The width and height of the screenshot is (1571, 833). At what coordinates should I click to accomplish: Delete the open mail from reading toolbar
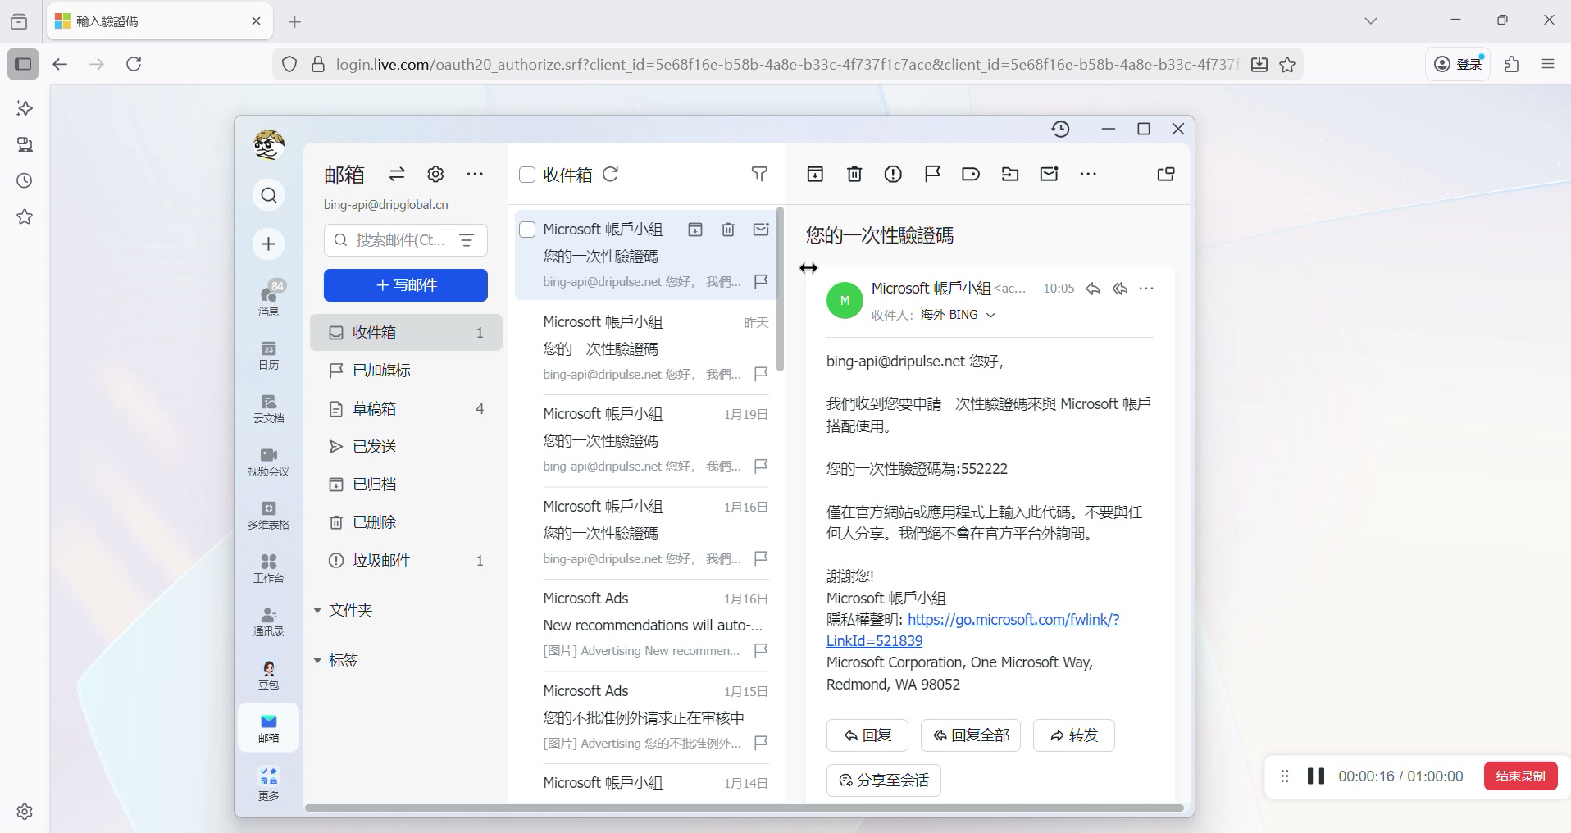click(x=854, y=174)
